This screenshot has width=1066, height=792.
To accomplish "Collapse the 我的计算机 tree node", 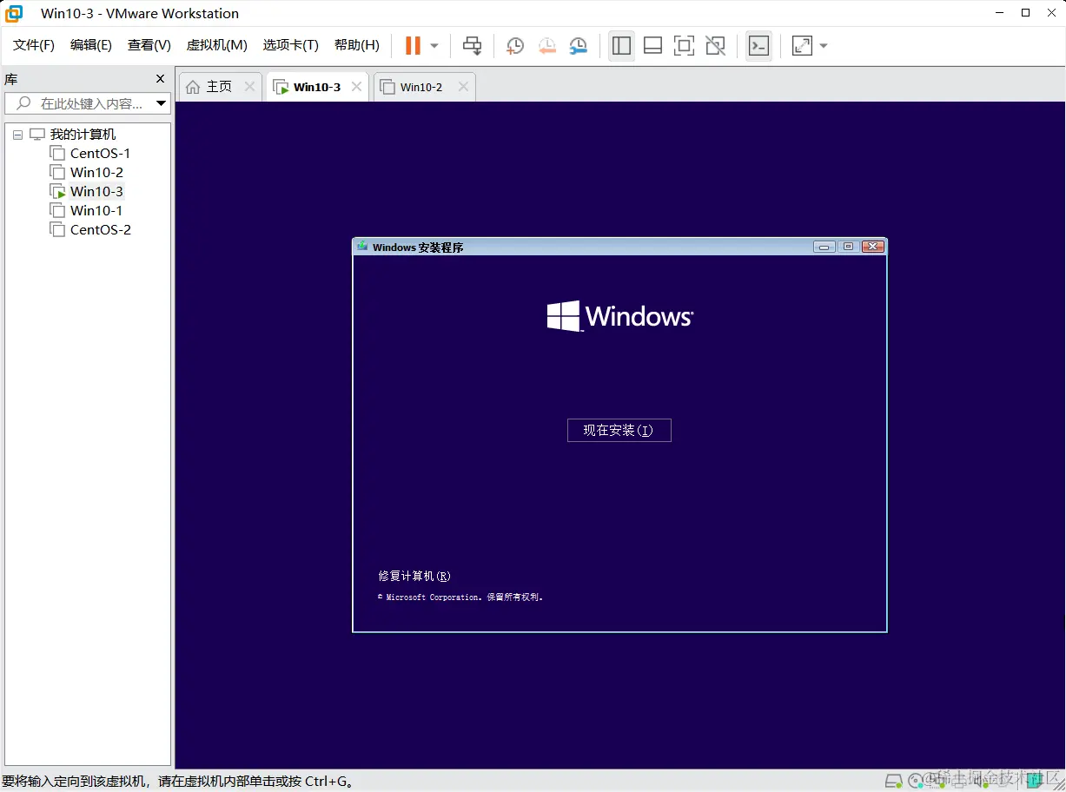I will [17, 135].
